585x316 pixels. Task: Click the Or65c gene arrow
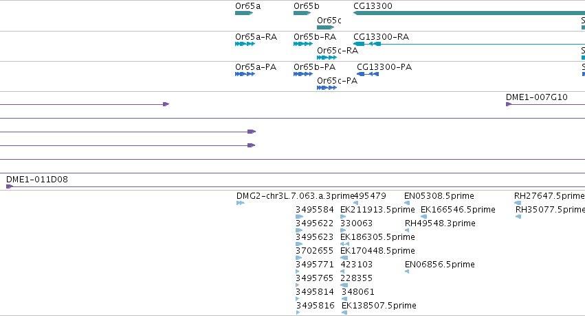pos(325,27)
